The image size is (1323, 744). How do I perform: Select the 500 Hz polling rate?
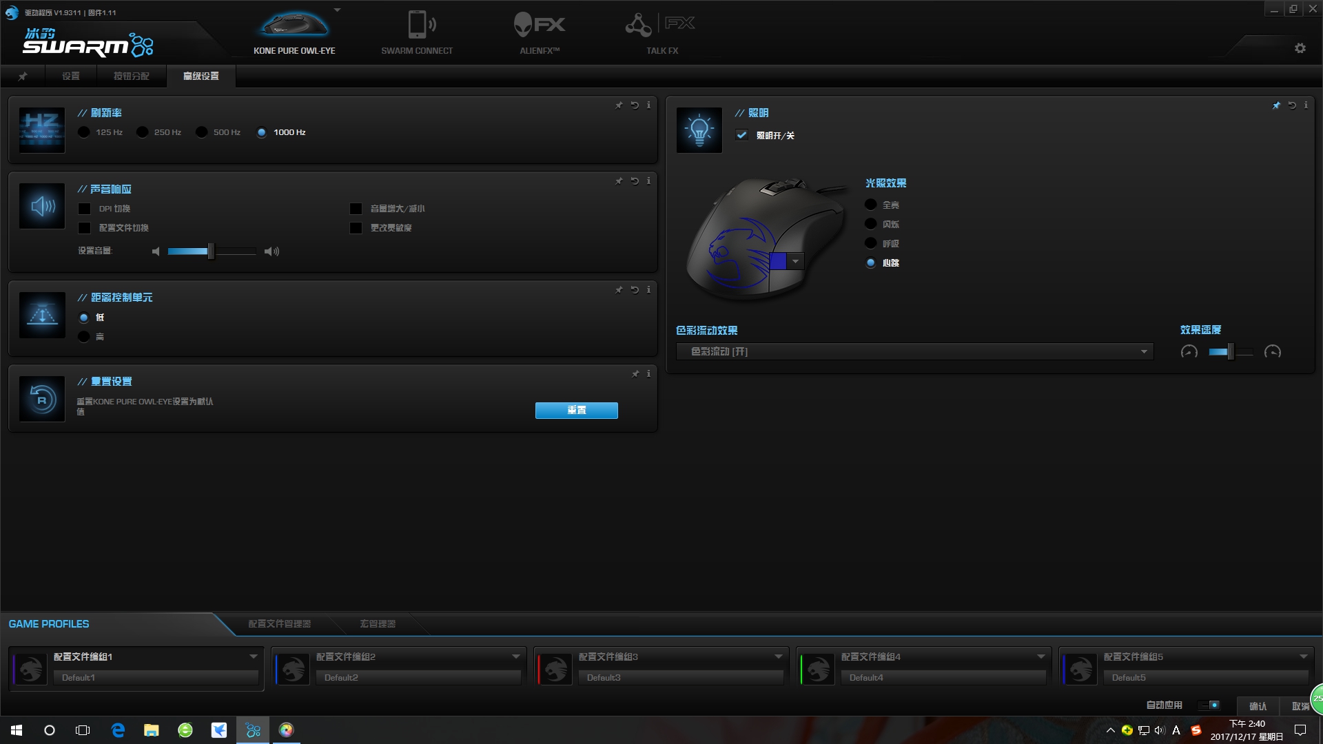click(x=201, y=132)
